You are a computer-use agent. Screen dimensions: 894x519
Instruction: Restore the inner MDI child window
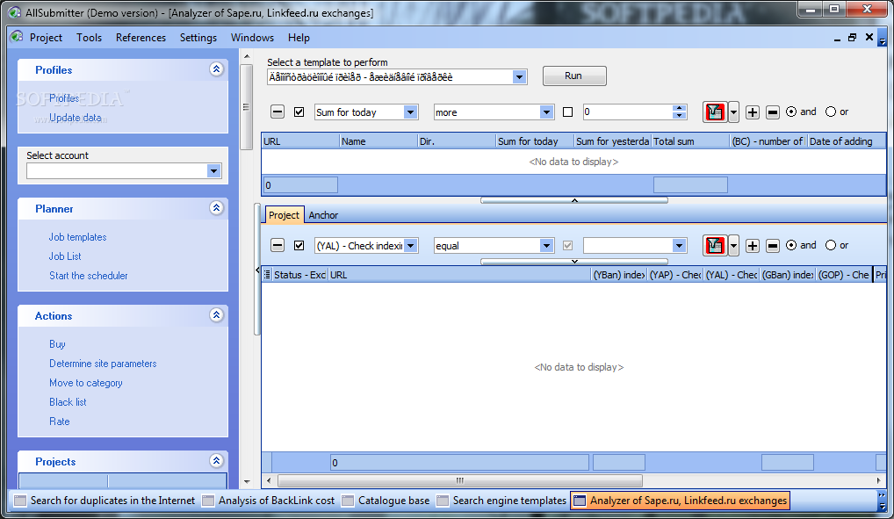[853, 38]
